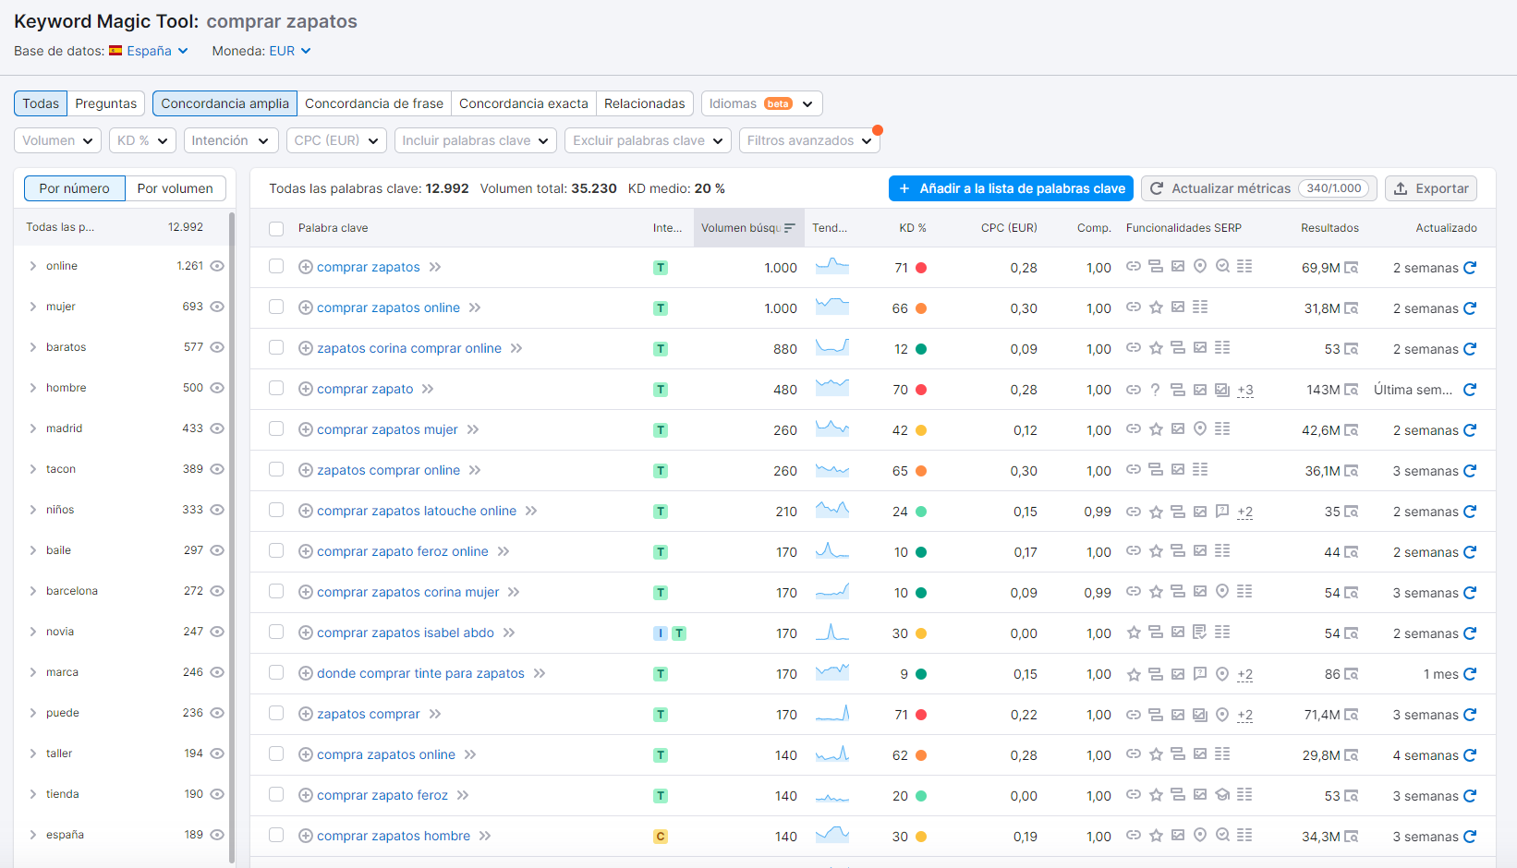1517x868 pixels.
Task: Click "Añadir a la lista de palabras clave"
Action: 1010,187
